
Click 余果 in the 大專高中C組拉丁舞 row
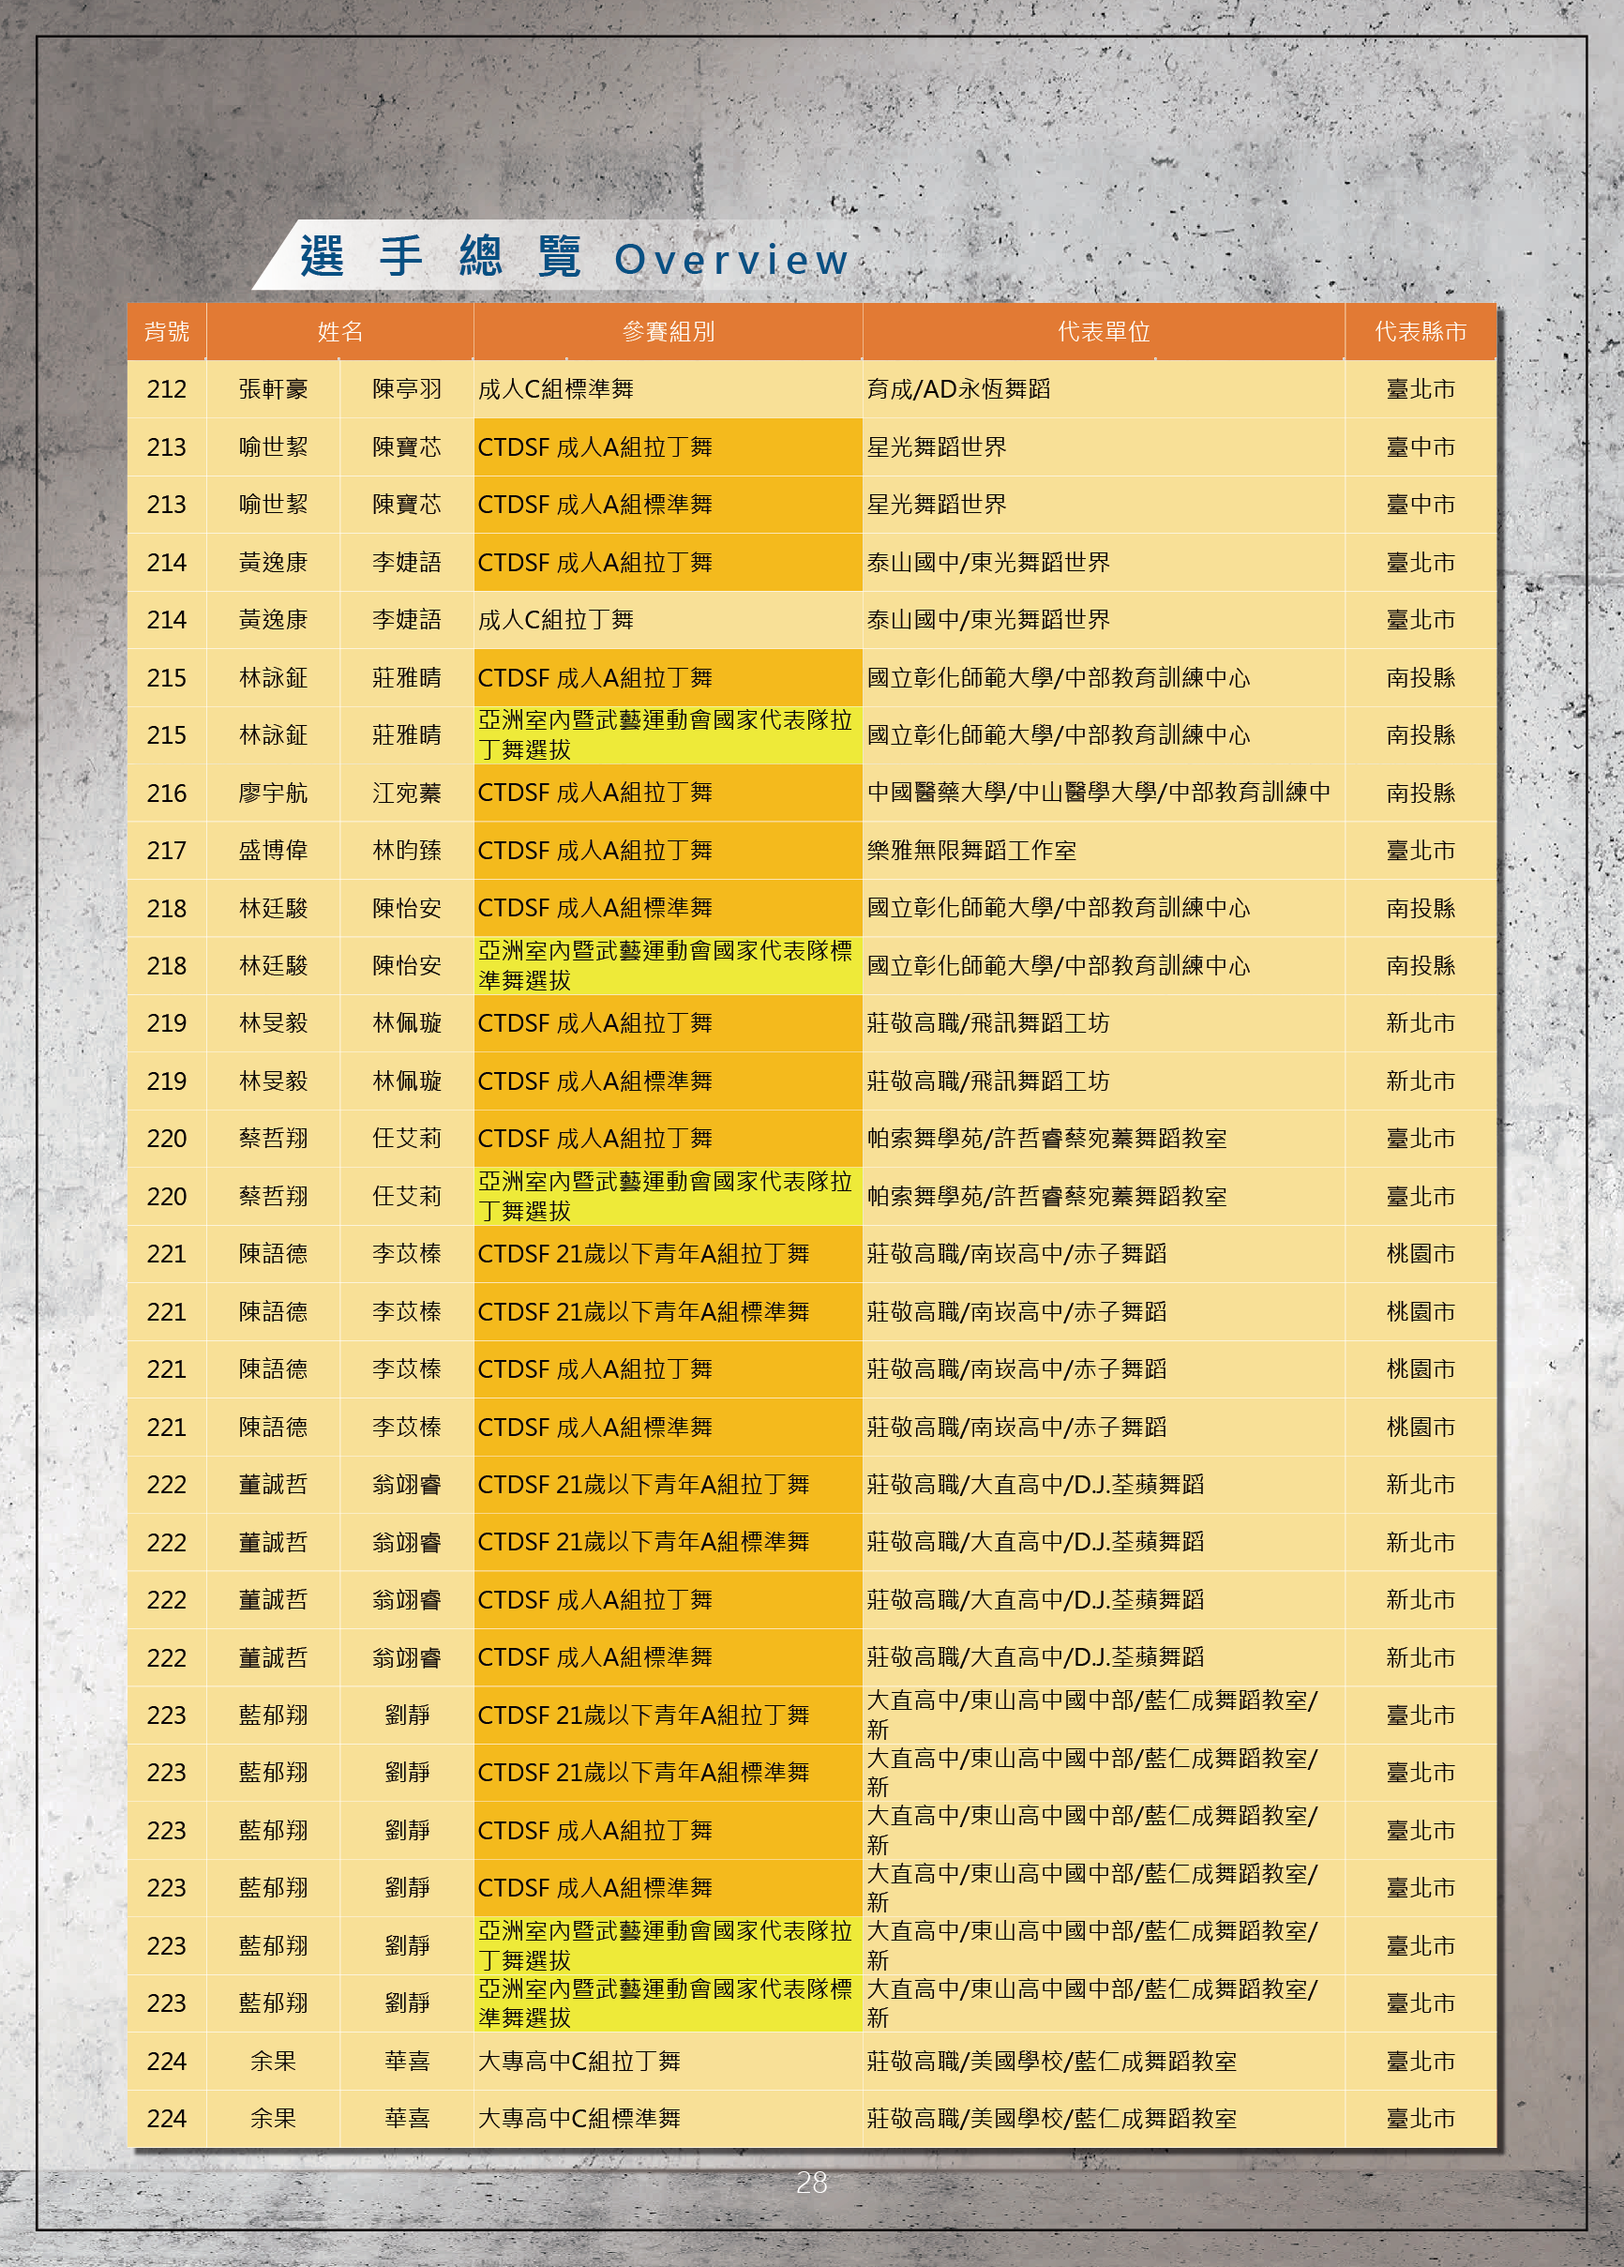[x=273, y=2061]
